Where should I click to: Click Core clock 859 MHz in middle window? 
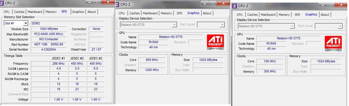click(x=152, y=60)
